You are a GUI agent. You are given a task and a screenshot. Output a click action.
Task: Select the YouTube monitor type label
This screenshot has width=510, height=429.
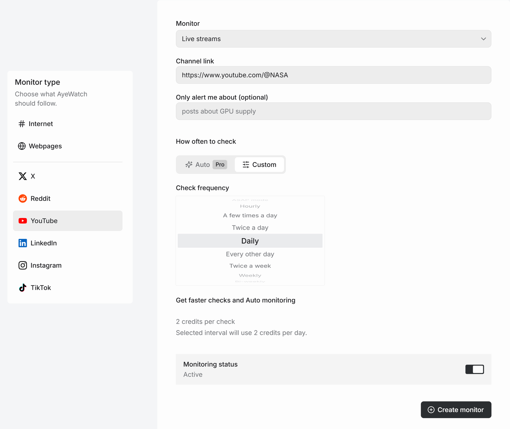pos(44,221)
